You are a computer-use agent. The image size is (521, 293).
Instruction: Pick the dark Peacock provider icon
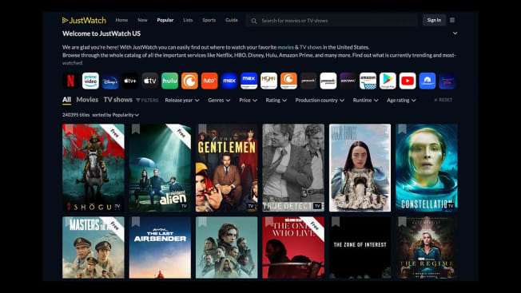[x=308, y=81]
